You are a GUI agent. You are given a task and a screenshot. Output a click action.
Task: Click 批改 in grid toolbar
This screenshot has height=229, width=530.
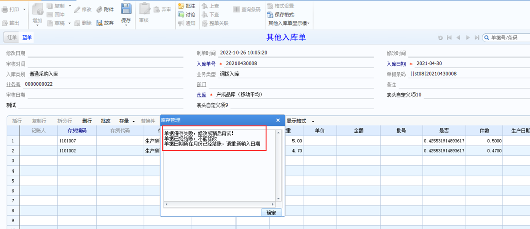pyautogui.click(x=106, y=121)
